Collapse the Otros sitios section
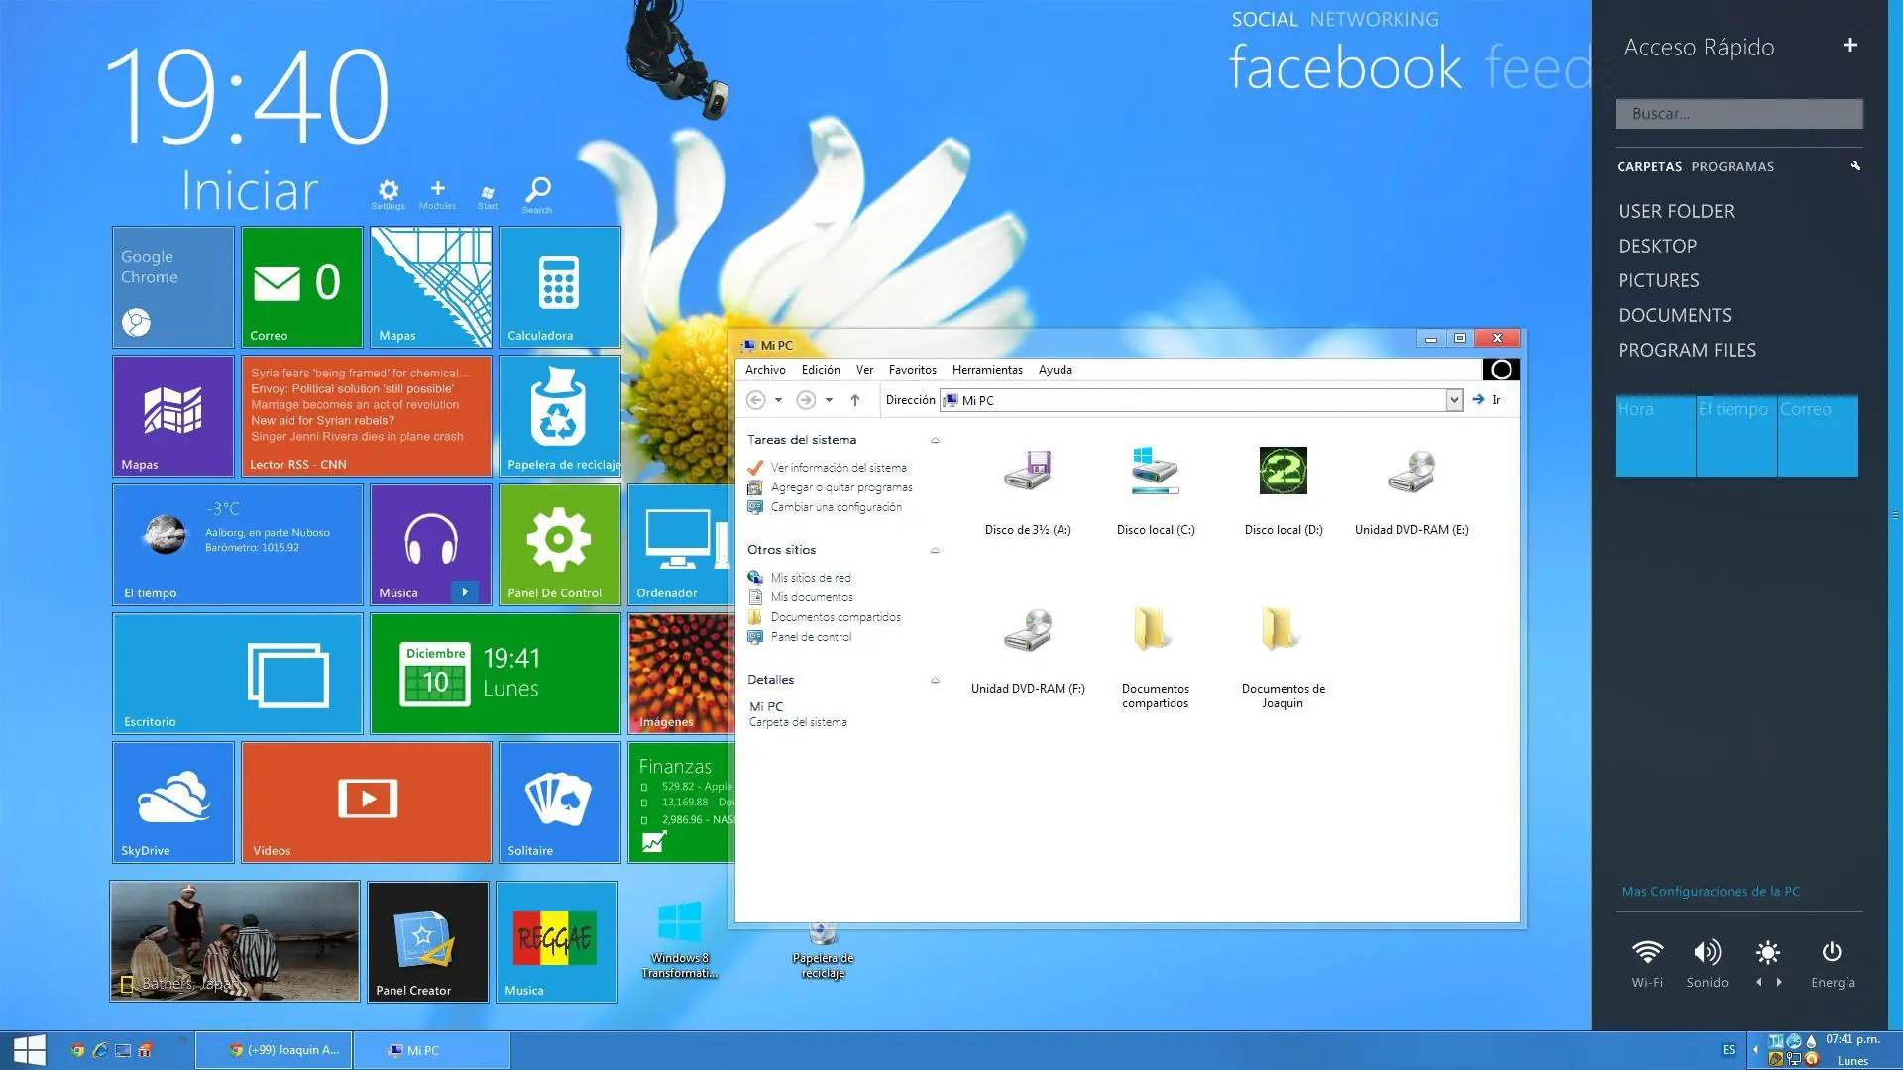Screen dimensions: 1903x1070 coord(935,550)
